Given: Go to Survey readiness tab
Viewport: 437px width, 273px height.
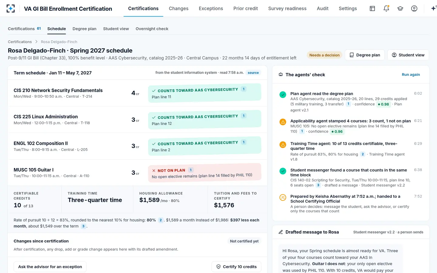Looking at the screenshot, I should pyautogui.click(x=287, y=8).
